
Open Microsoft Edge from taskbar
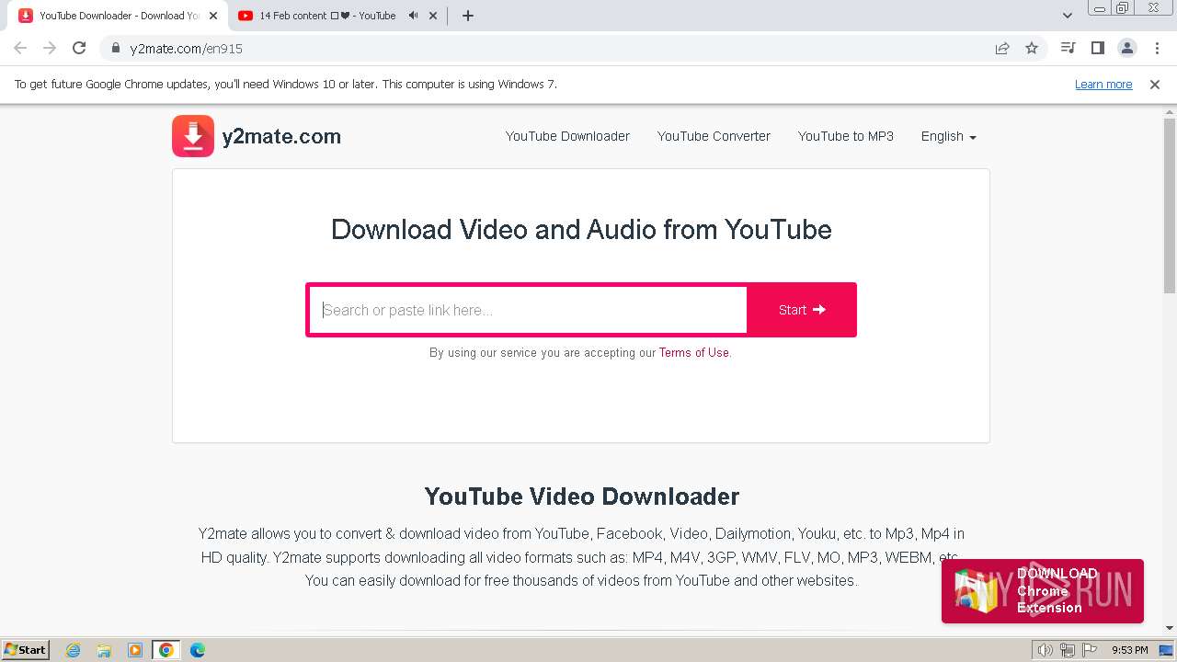click(198, 650)
